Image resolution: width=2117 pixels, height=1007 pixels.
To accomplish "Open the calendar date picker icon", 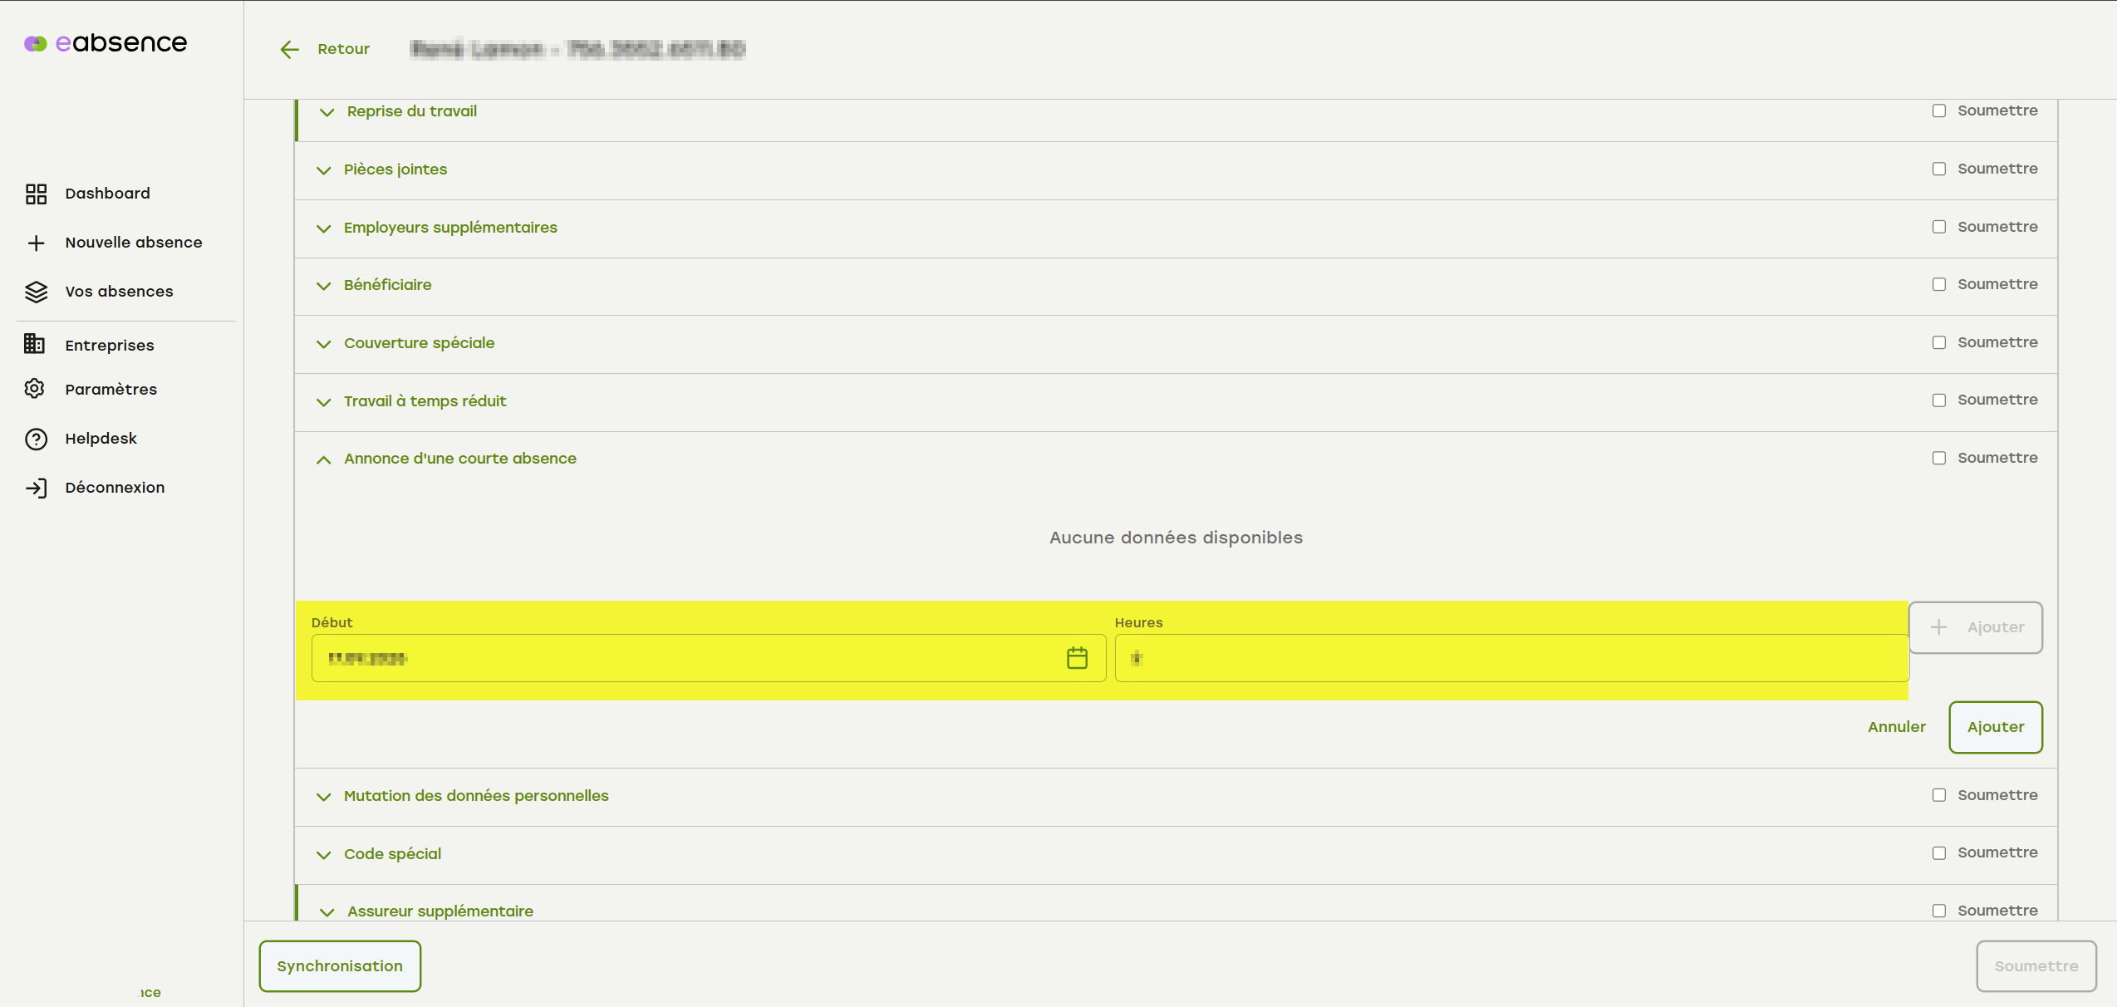I will [1077, 658].
